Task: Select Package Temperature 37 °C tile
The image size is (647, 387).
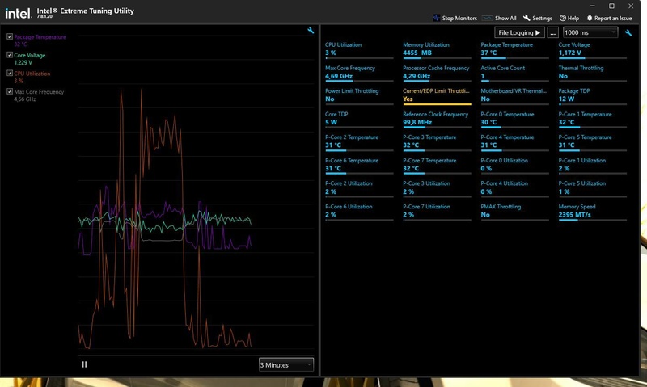Action: (514, 50)
